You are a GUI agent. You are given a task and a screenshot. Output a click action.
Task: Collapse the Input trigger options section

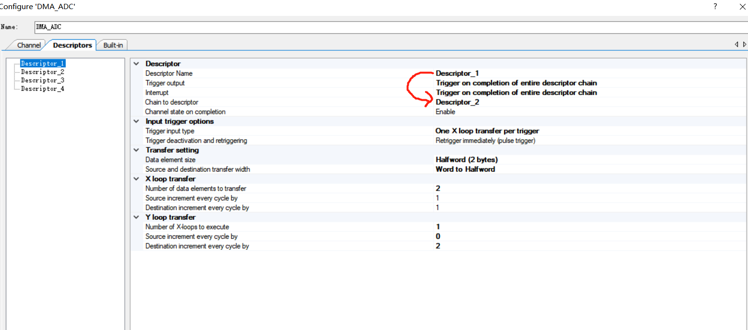pos(136,121)
